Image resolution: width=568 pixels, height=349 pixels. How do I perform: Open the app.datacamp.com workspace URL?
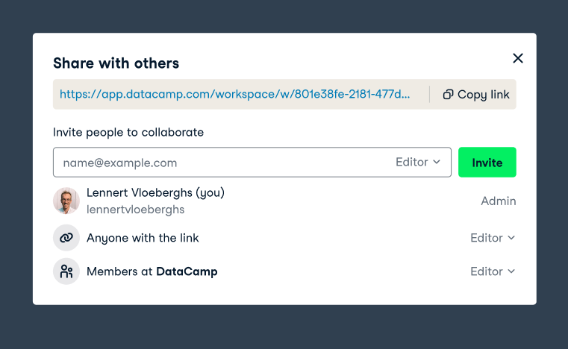tap(234, 94)
